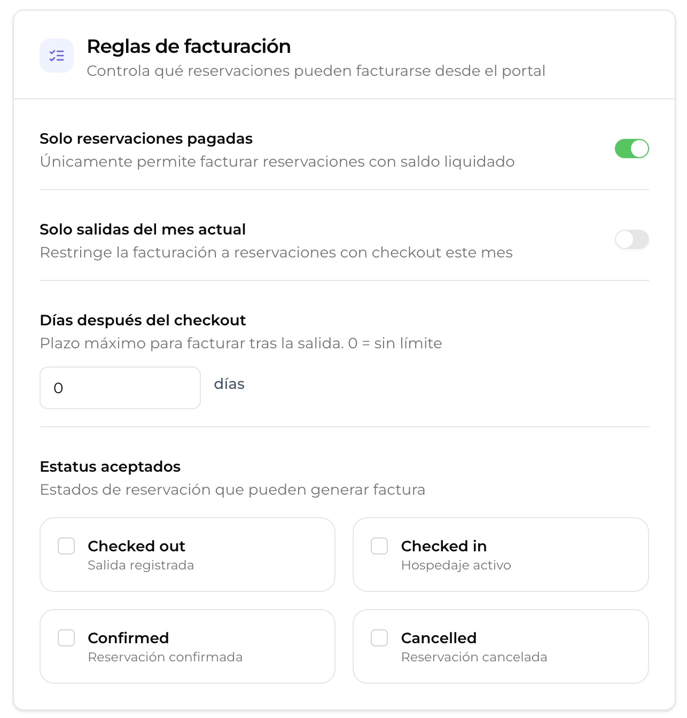Click the Reservación confirmada description text
The image size is (687, 718).
click(x=166, y=657)
